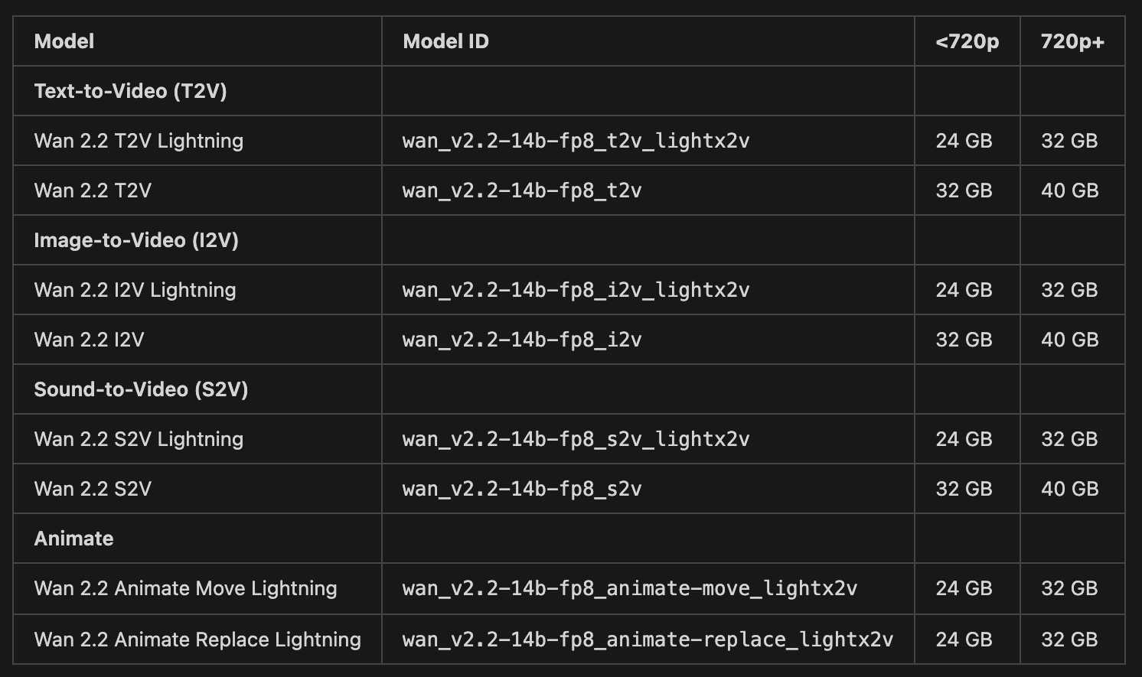Image resolution: width=1142 pixels, height=677 pixels.
Task: Click the wan_v2.2-14b-fp8_animate-replace_lightx2v model ID
Action: click(x=648, y=640)
